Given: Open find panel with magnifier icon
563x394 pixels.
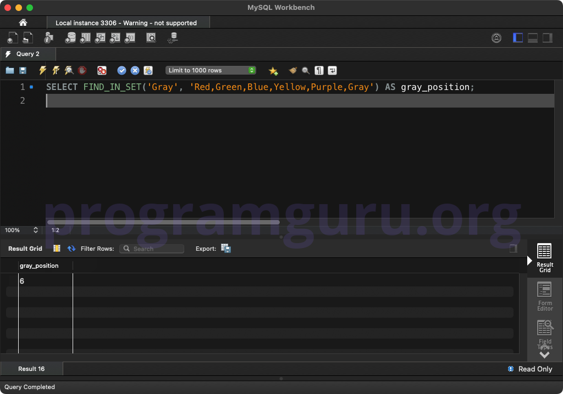Looking at the screenshot, I should click(306, 70).
